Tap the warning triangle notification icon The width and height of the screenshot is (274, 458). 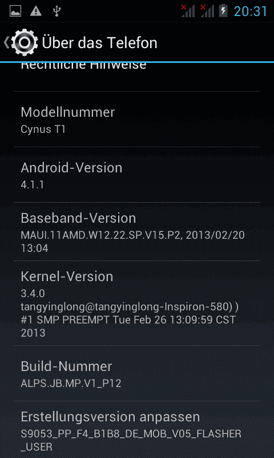click(35, 11)
